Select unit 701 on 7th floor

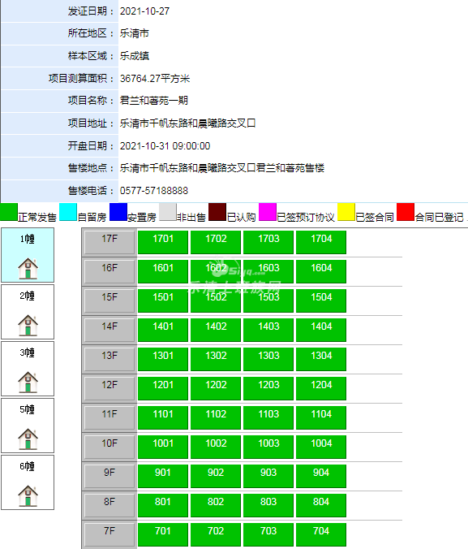click(163, 534)
